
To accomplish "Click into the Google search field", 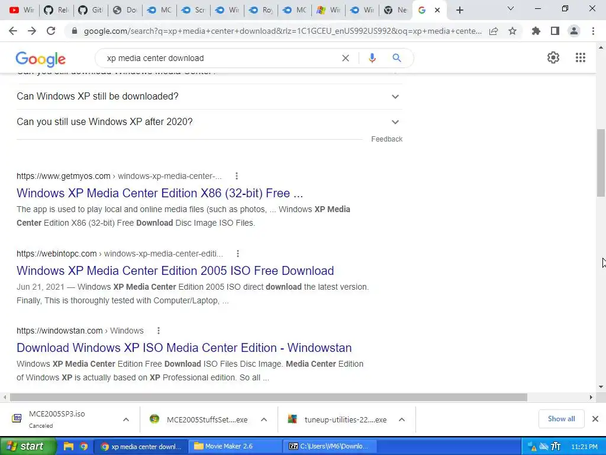I will click(220, 58).
